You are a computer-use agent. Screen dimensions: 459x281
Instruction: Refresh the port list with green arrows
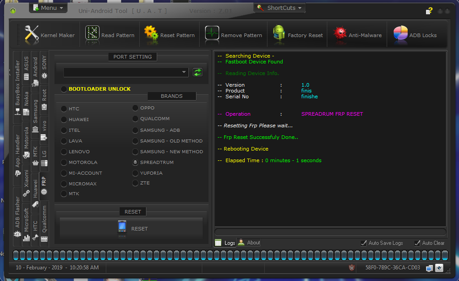pyautogui.click(x=198, y=72)
